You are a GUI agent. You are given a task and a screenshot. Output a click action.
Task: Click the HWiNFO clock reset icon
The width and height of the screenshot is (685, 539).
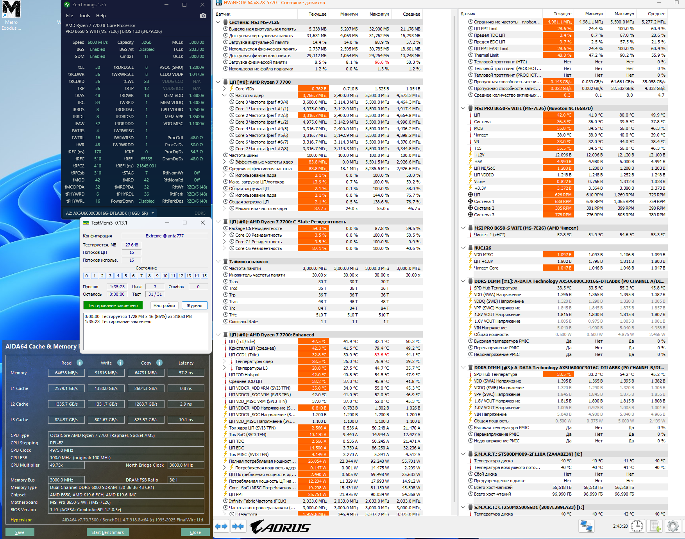(637, 526)
